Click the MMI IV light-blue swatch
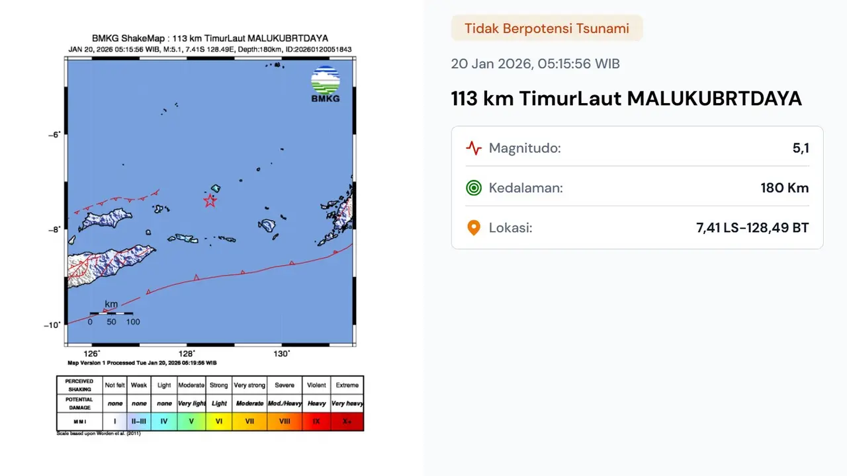Viewport: 847px width, 476px height. [164, 421]
